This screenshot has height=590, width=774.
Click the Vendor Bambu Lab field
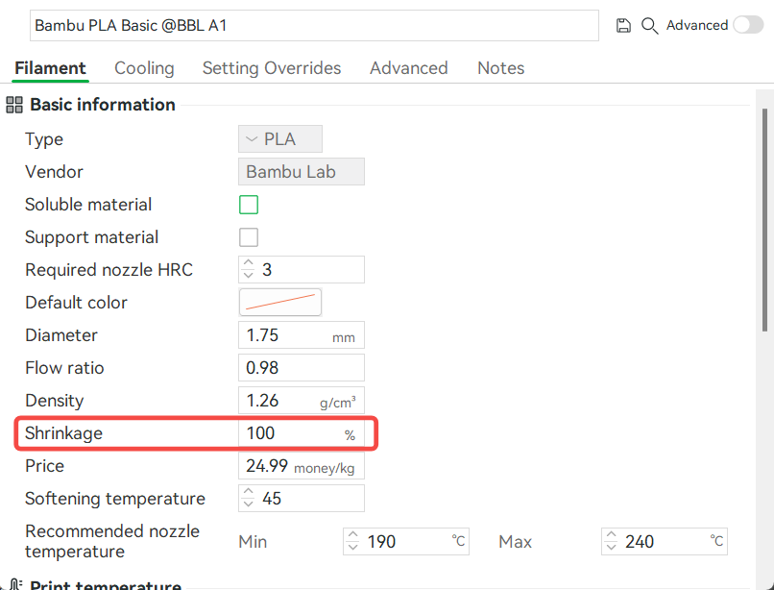pos(302,171)
